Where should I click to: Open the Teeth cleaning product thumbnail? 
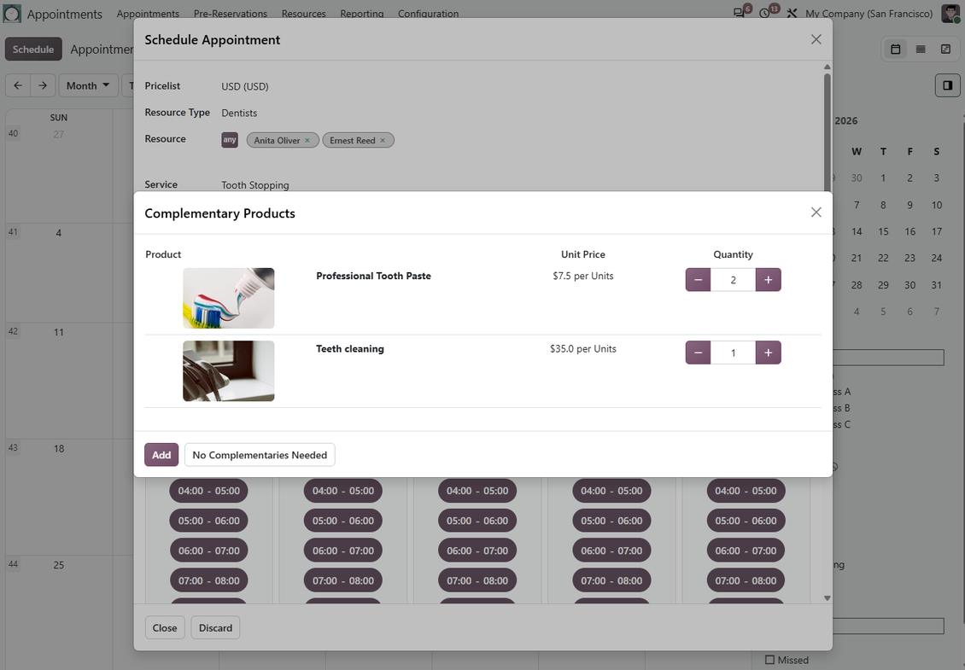pos(228,371)
